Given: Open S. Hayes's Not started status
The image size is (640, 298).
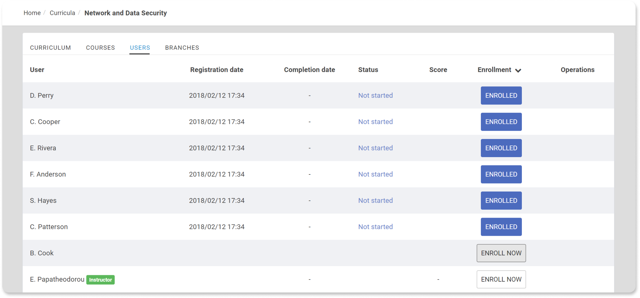Looking at the screenshot, I should (x=375, y=201).
